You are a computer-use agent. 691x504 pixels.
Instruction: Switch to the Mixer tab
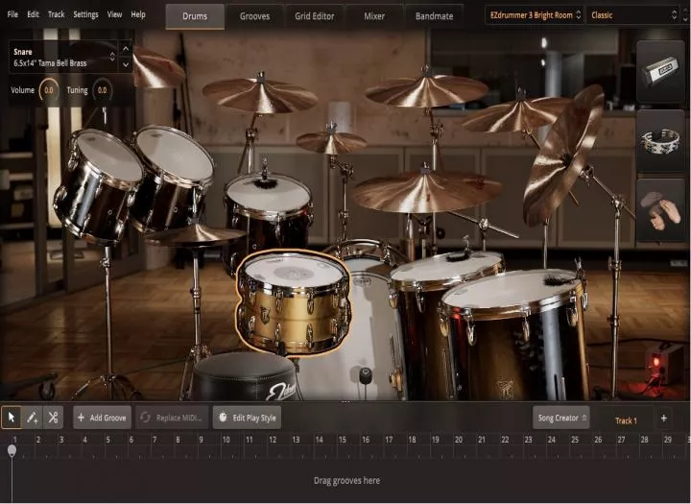pos(374,16)
